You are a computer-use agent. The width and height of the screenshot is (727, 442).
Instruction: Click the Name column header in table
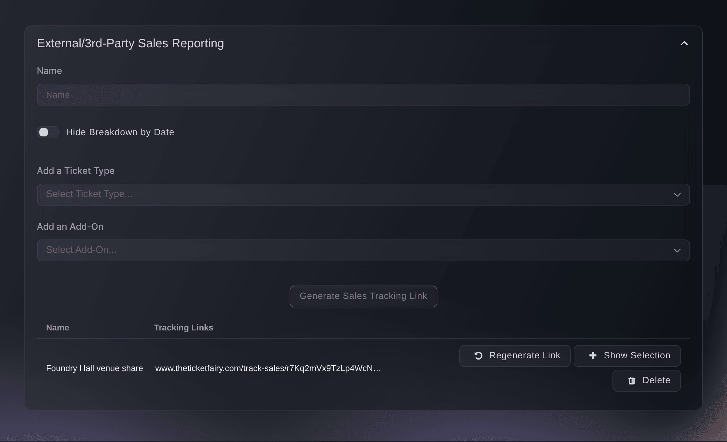point(58,328)
